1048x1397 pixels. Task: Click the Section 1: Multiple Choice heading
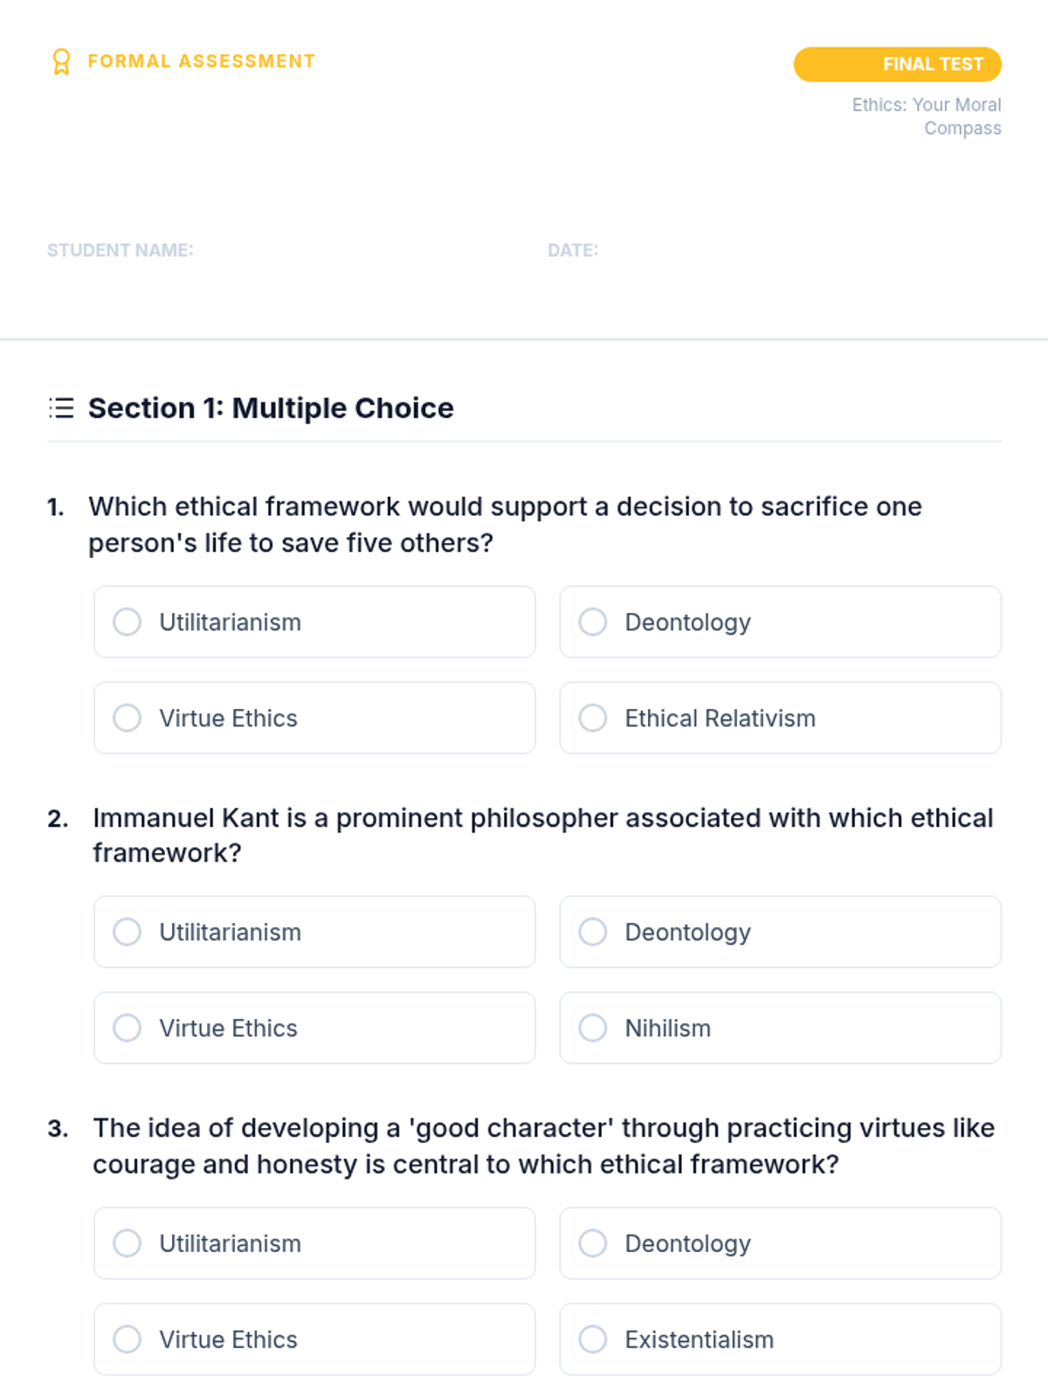[271, 409]
